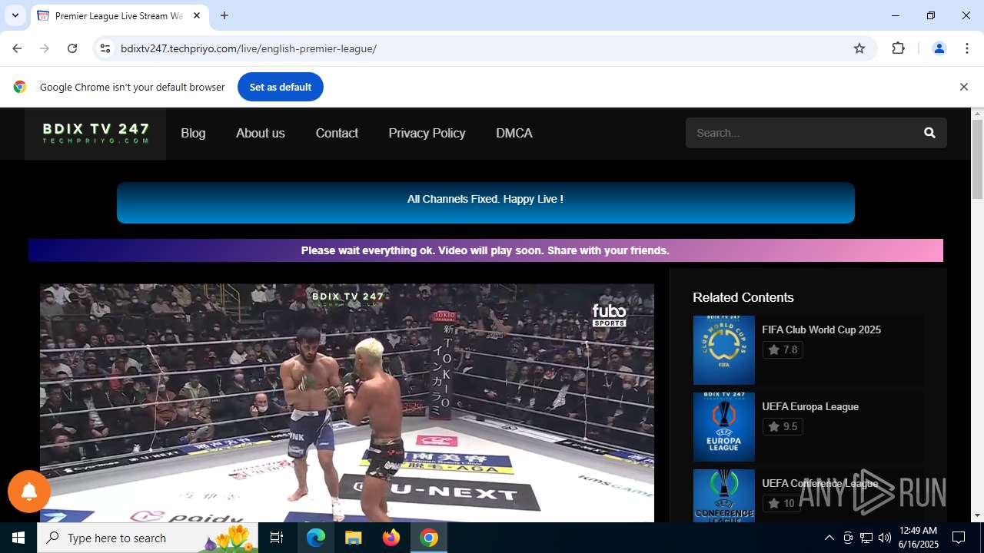Click the notification bell icon
This screenshot has height=553, width=984.
click(29, 492)
